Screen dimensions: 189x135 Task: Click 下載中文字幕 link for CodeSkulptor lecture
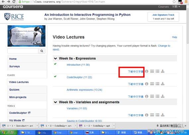[136, 84]
